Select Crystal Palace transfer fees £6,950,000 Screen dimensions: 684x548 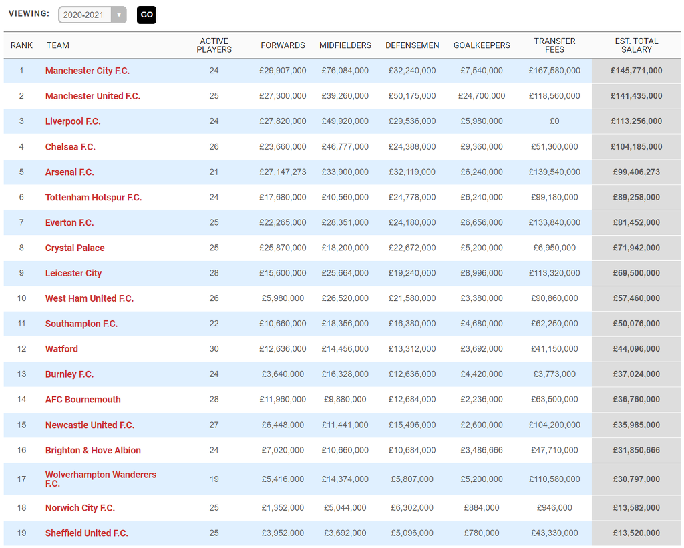click(x=554, y=248)
